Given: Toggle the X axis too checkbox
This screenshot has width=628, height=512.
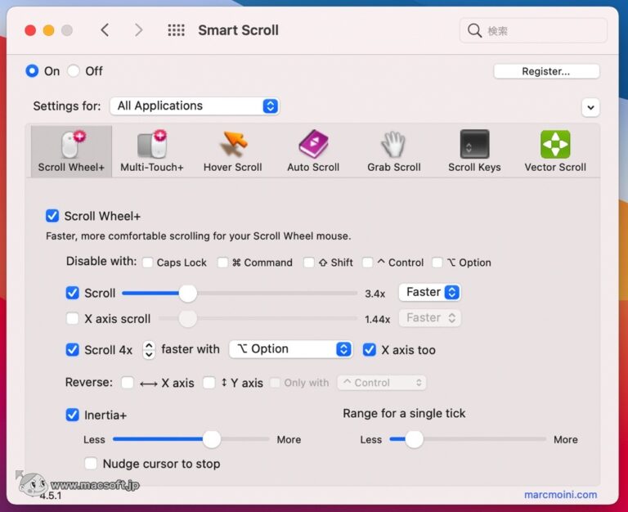Looking at the screenshot, I should tap(370, 350).
